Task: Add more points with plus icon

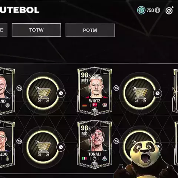Action: click(x=158, y=10)
